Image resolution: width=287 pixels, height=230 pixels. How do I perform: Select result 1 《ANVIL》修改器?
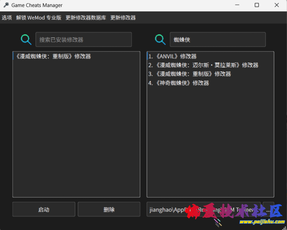click(x=173, y=56)
